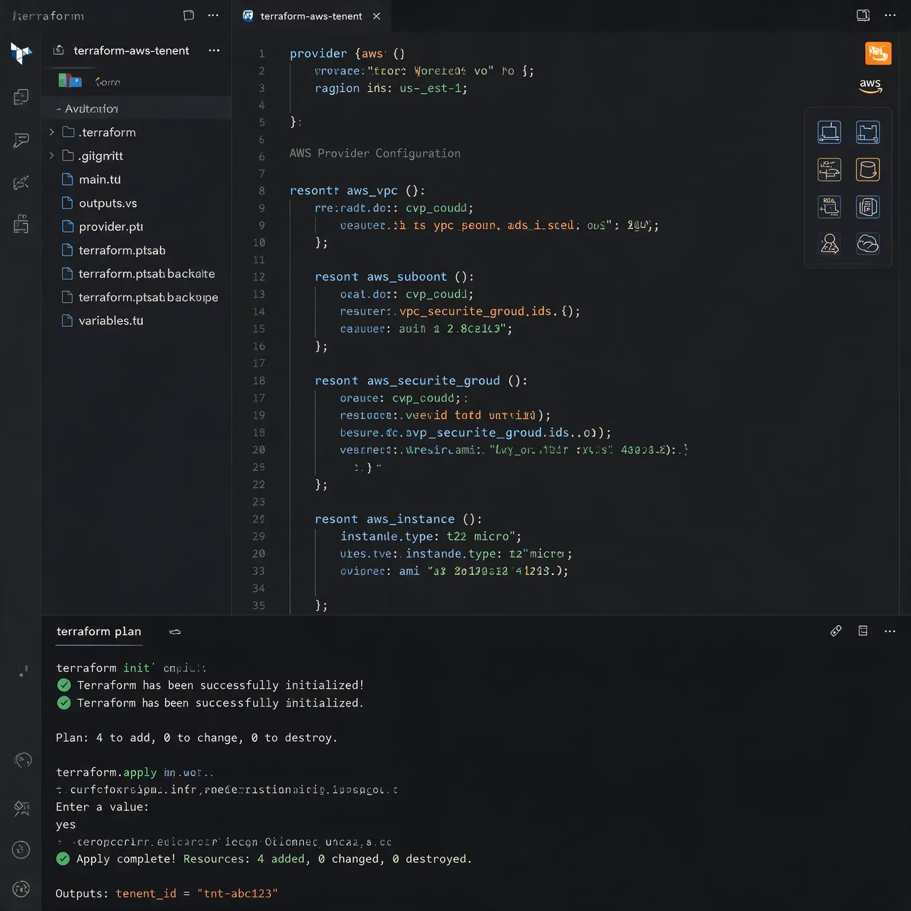911x911 pixels.
Task: Click the Terraform logo in the activity bar
Action: [x=21, y=53]
